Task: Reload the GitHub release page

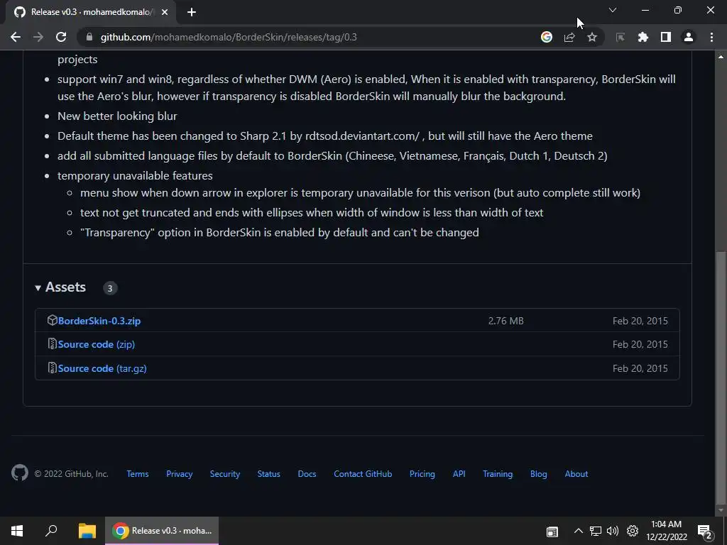Action: pyautogui.click(x=61, y=37)
